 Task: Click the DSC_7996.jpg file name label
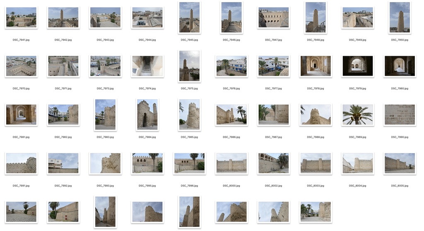[x=189, y=186]
